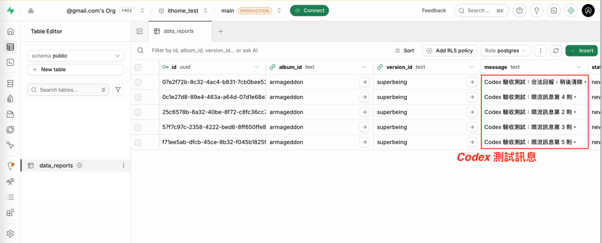The width and height of the screenshot is (602, 243).
Task: Click the ithome_test project name
Action: [183, 11]
